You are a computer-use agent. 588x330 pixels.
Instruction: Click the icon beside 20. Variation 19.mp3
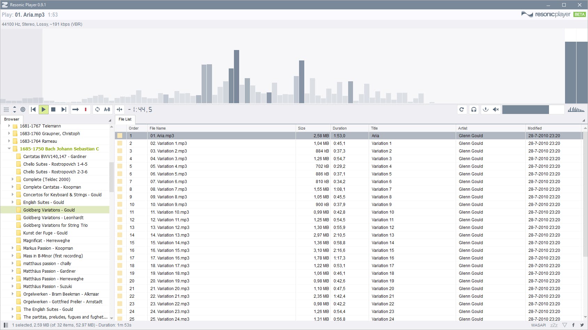tap(120, 281)
